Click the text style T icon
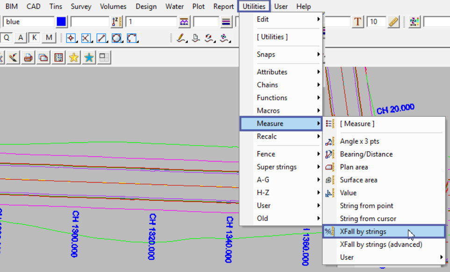 [x=358, y=22]
